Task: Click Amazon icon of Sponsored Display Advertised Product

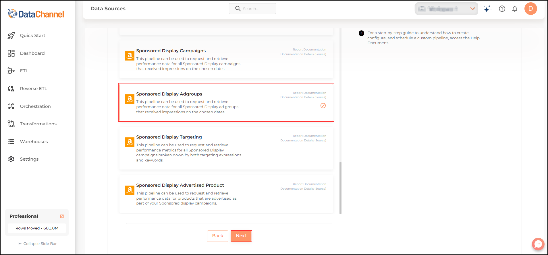Action: pyautogui.click(x=130, y=190)
